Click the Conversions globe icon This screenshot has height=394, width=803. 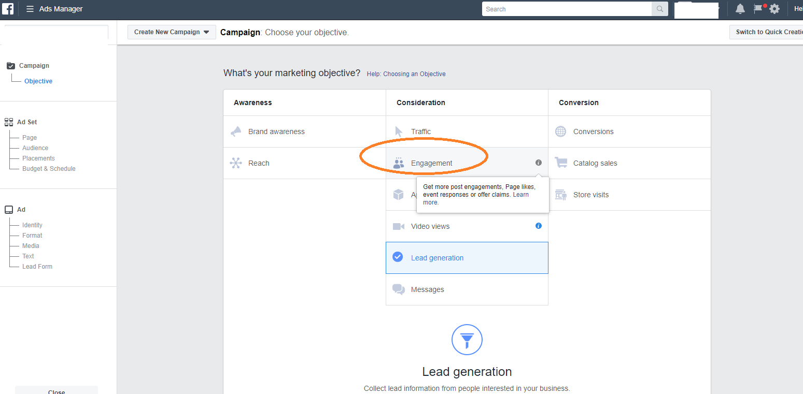click(x=560, y=132)
